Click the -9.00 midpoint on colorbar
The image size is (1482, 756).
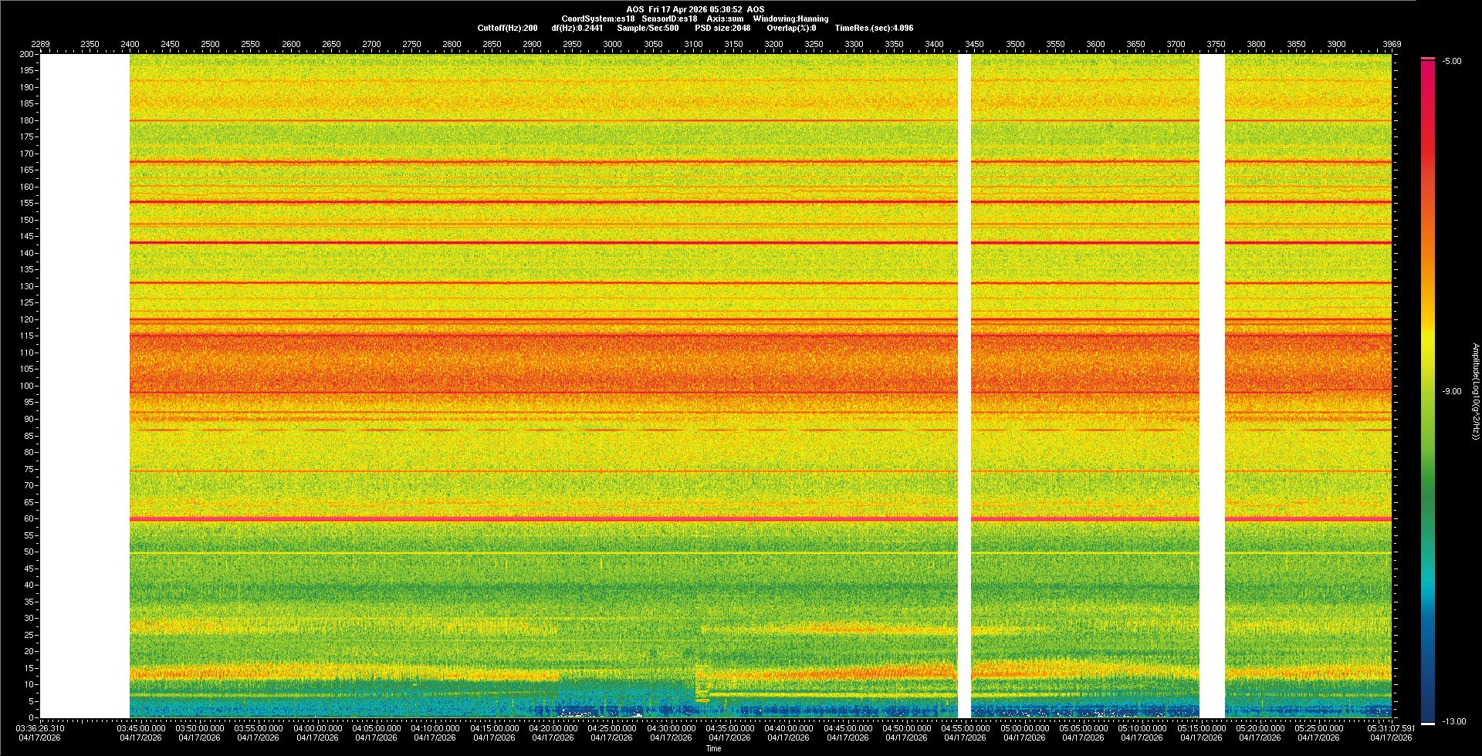[x=1451, y=392]
